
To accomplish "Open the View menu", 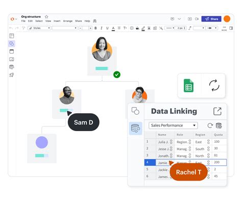I will click(48, 21).
